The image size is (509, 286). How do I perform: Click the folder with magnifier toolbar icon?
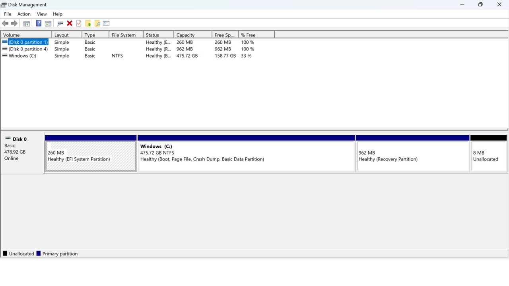coord(97,23)
